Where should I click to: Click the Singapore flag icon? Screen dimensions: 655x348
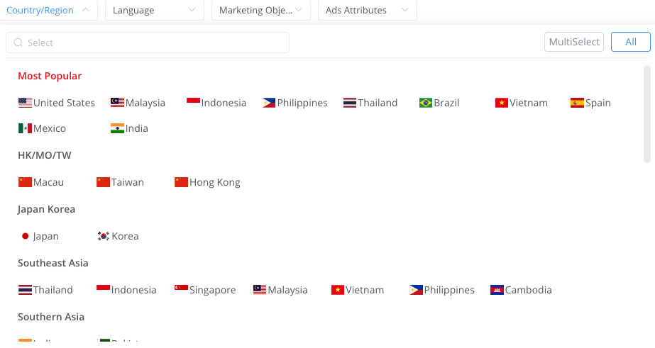[181, 290]
